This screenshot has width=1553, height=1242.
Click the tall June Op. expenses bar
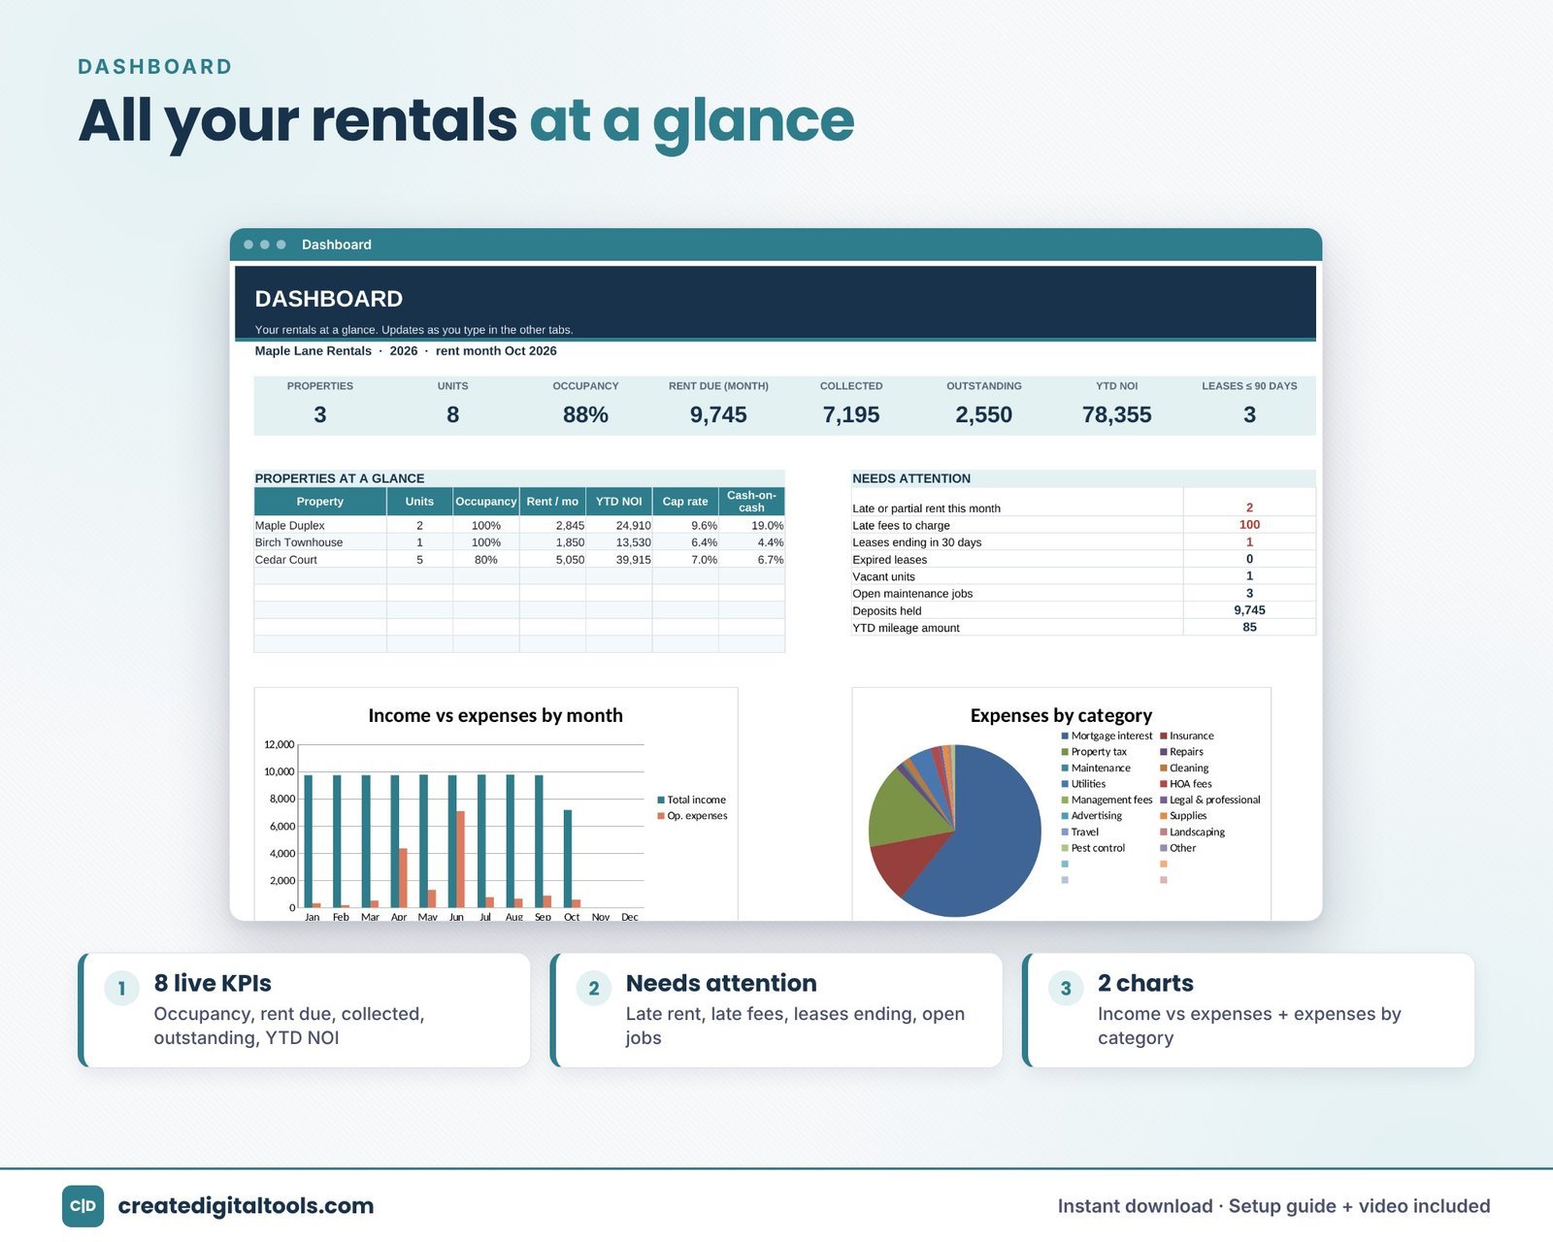tap(460, 860)
